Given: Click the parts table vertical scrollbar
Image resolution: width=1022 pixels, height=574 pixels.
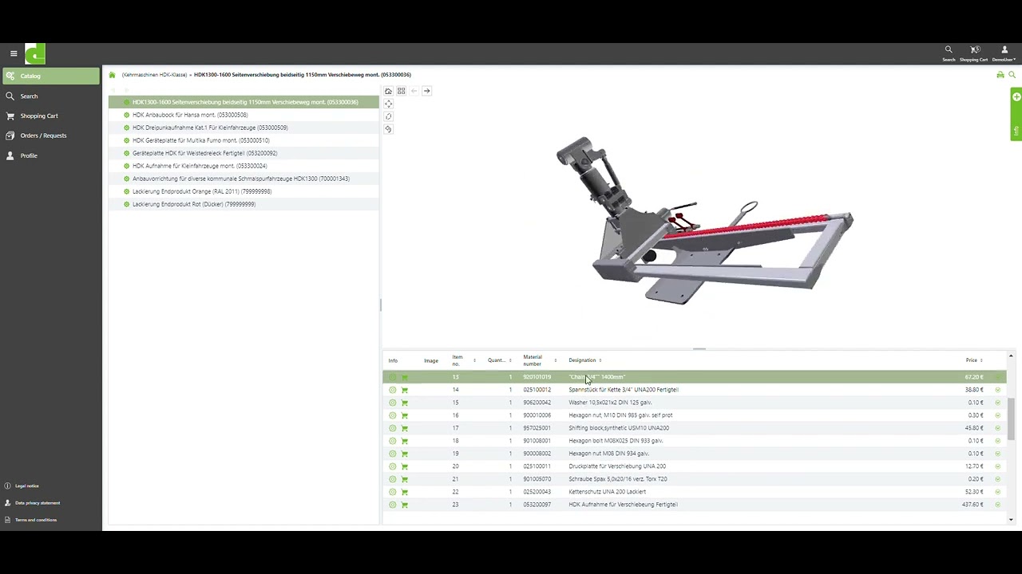Looking at the screenshot, I should 1011,419.
